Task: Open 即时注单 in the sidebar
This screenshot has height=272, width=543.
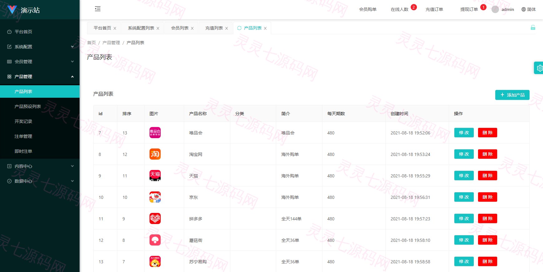Action: coord(40,151)
